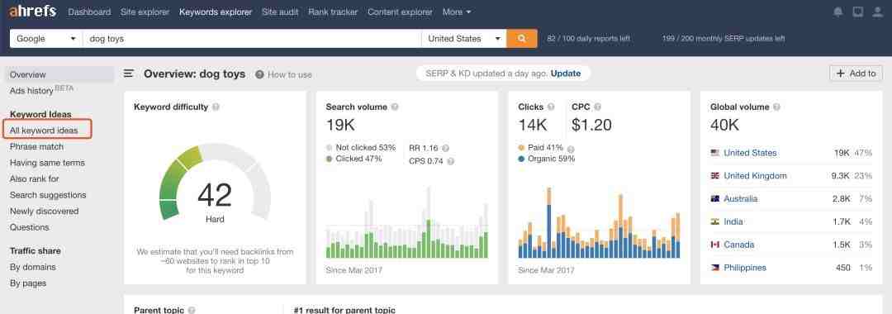Open the user account profile icon
The image size is (892, 314).
[x=878, y=12]
